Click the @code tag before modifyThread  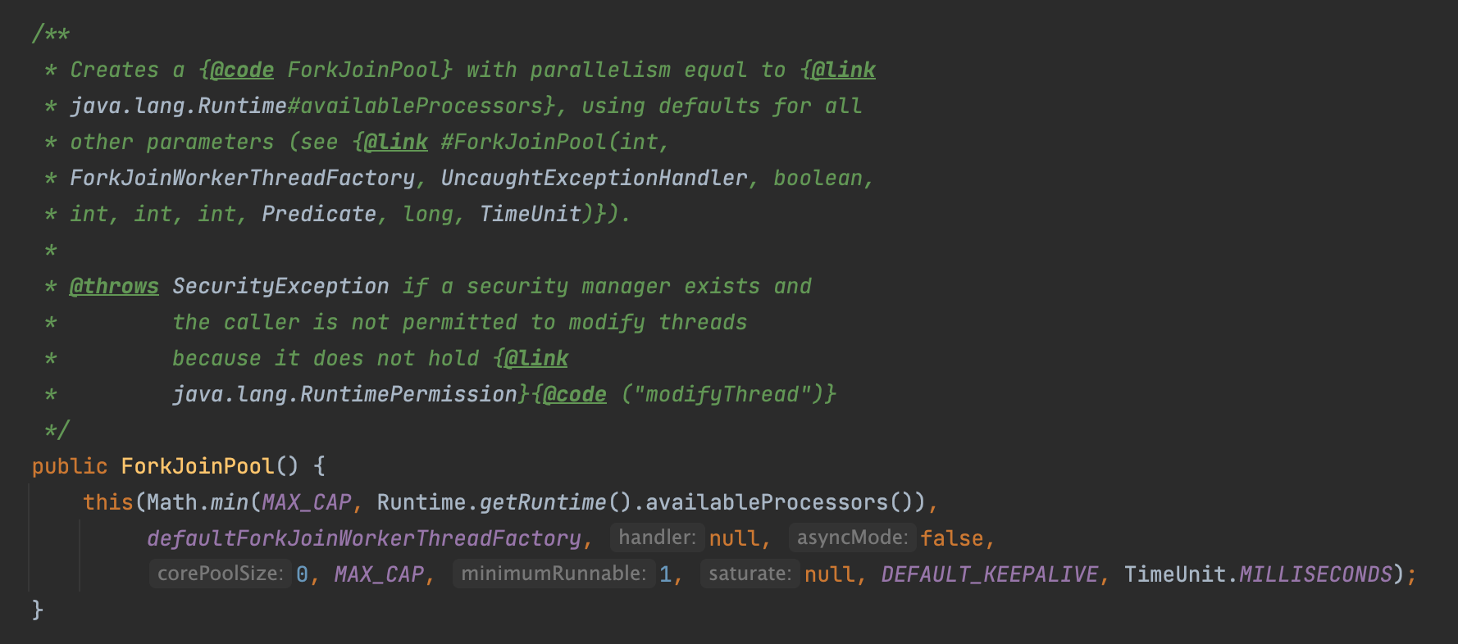(x=575, y=394)
